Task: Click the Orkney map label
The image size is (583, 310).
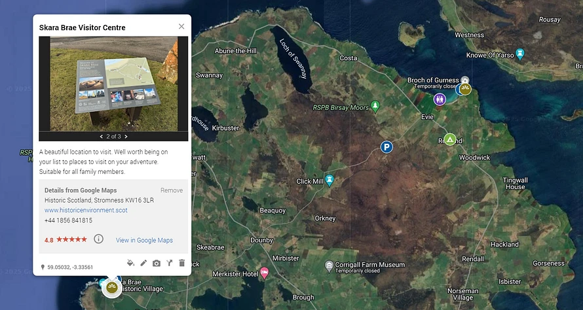Action: click(326, 218)
